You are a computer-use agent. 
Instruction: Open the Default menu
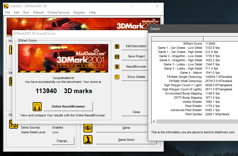38,12
